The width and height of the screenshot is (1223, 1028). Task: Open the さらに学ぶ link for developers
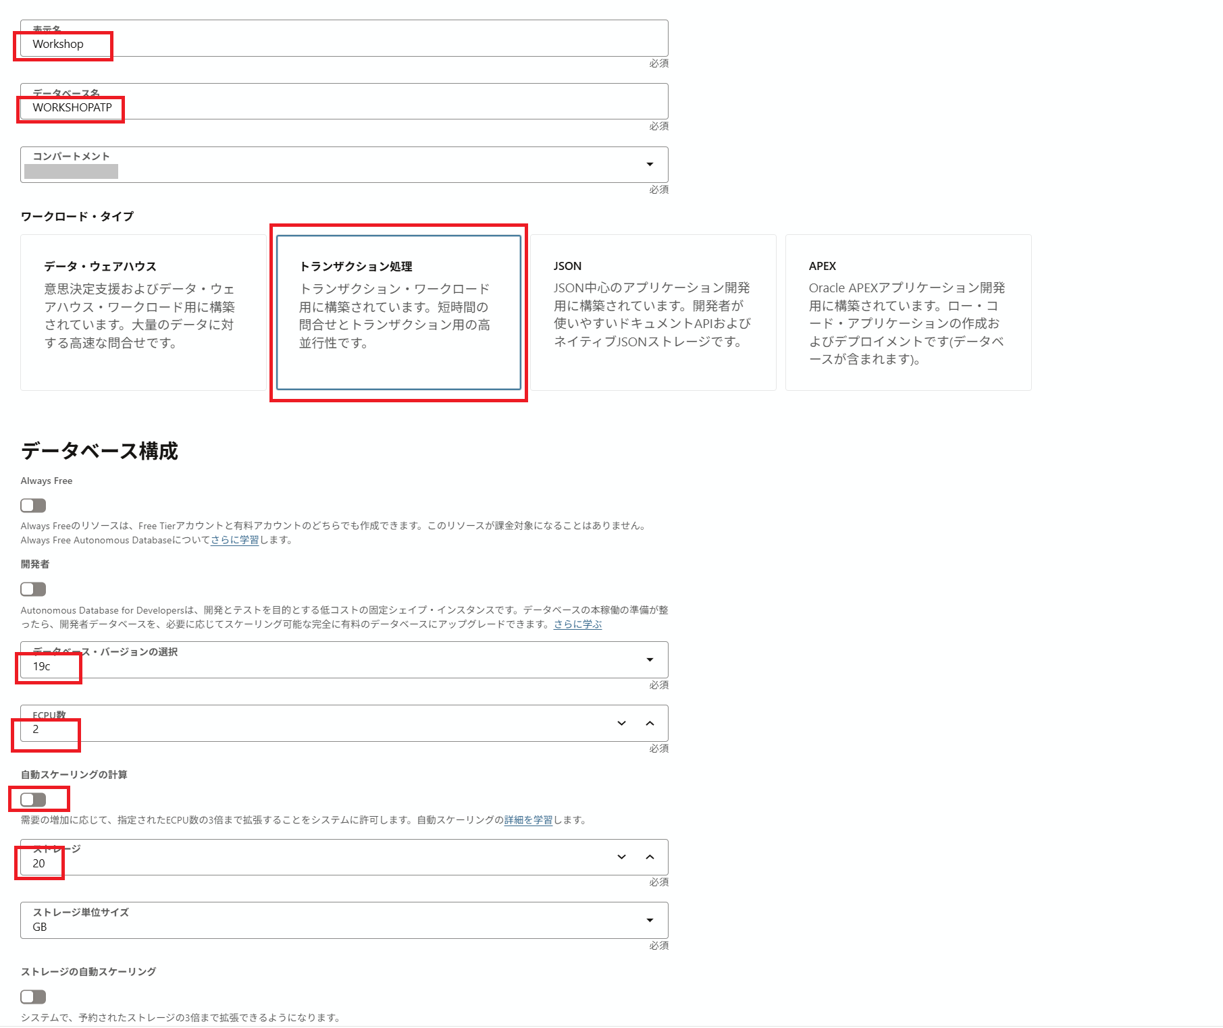click(577, 624)
